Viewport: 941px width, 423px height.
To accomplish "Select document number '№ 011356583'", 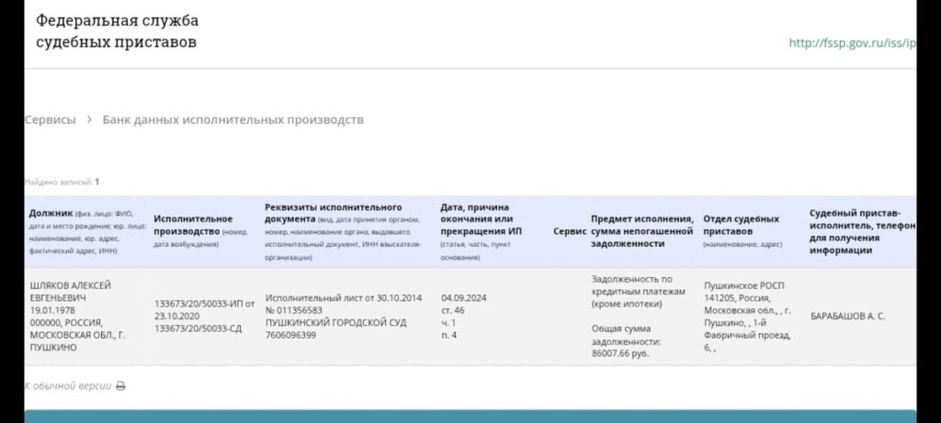I will (x=294, y=310).
